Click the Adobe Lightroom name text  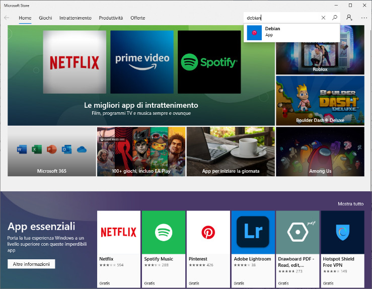252,259
